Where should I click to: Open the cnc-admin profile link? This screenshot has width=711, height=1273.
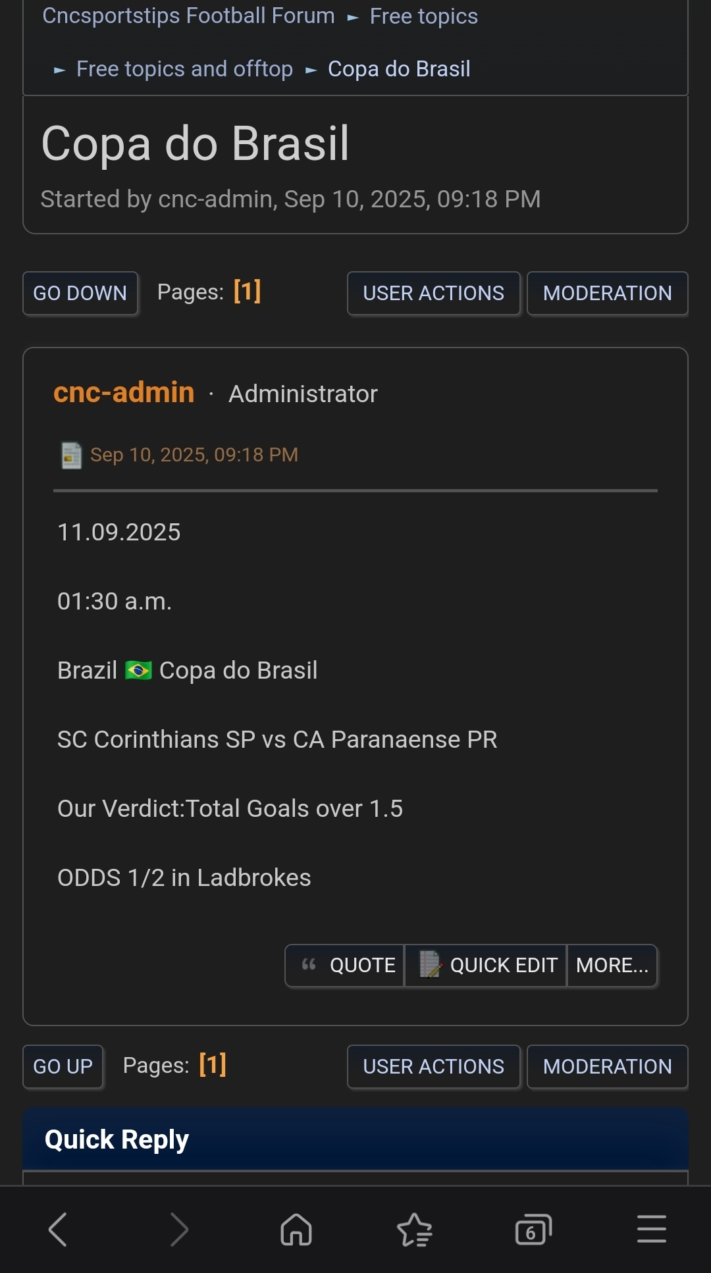point(124,392)
